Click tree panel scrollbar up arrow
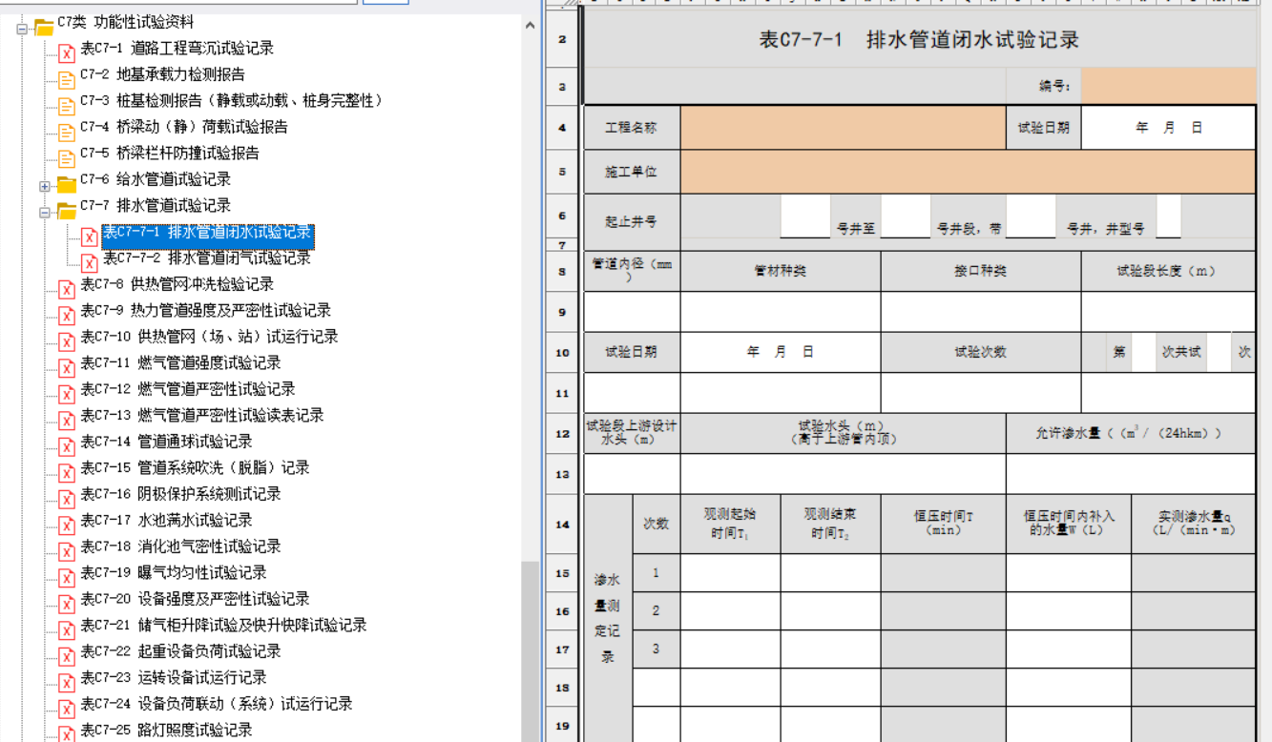The width and height of the screenshot is (1272, 742). click(531, 25)
